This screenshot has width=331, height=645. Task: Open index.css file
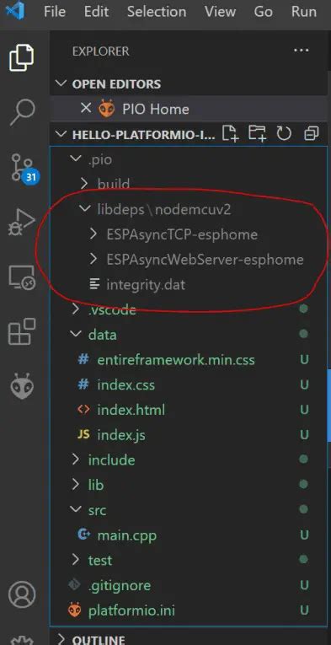[125, 385]
